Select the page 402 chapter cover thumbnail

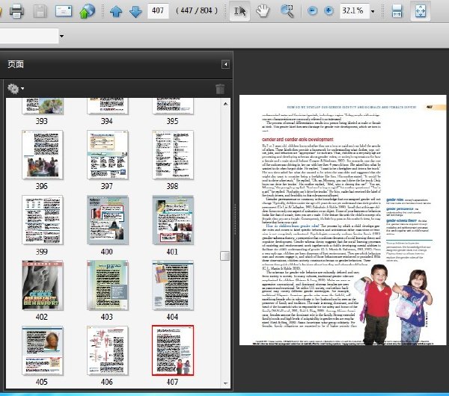(43, 285)
